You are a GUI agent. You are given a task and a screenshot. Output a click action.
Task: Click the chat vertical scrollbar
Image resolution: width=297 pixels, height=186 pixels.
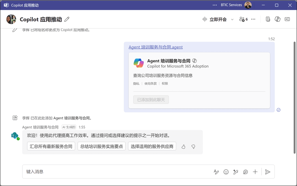(x=295, y=98)
